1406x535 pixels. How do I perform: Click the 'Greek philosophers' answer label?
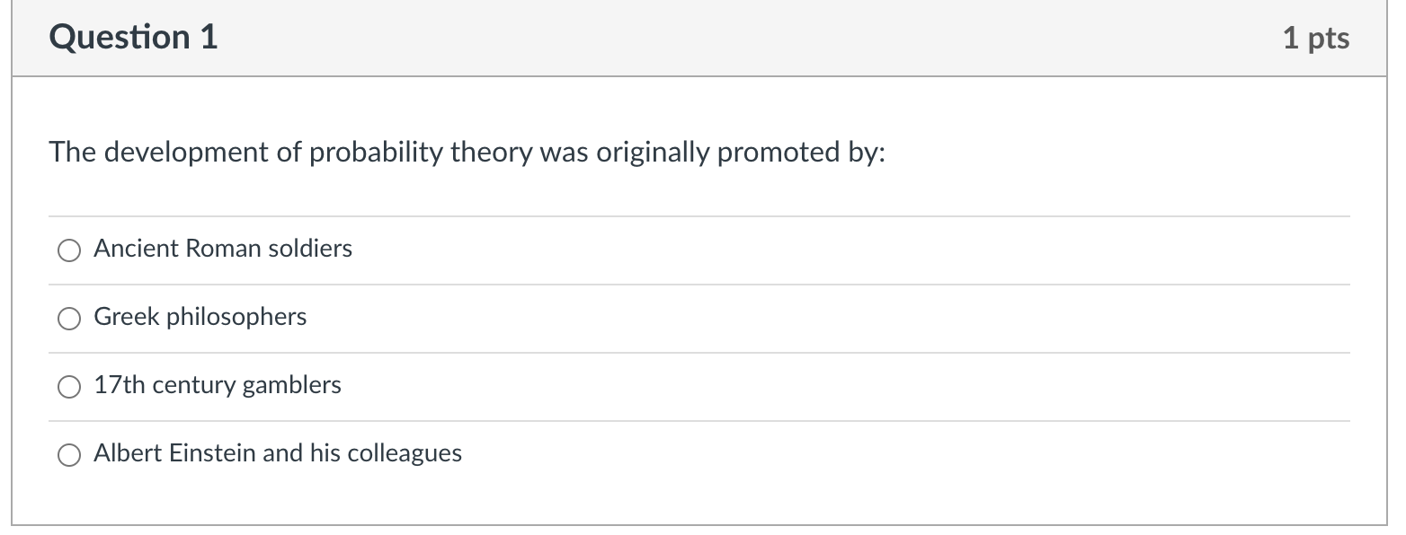[x=200, y=317]
